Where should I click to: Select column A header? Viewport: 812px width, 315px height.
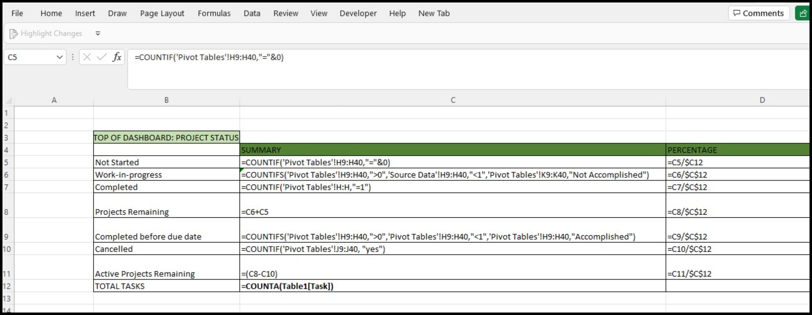click(54, 100)
